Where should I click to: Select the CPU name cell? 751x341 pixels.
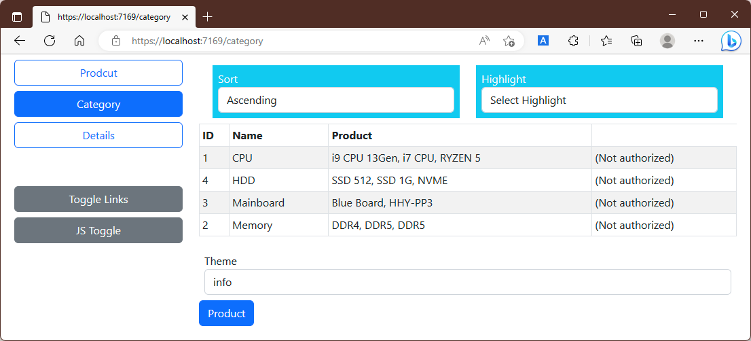tap(279, 158)
